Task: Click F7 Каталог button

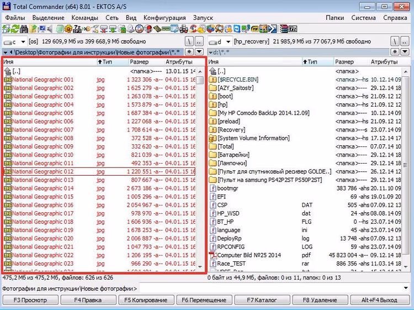Action: coord(262,300)
